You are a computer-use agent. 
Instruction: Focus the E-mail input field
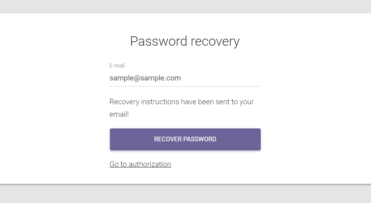pos(185,78)
